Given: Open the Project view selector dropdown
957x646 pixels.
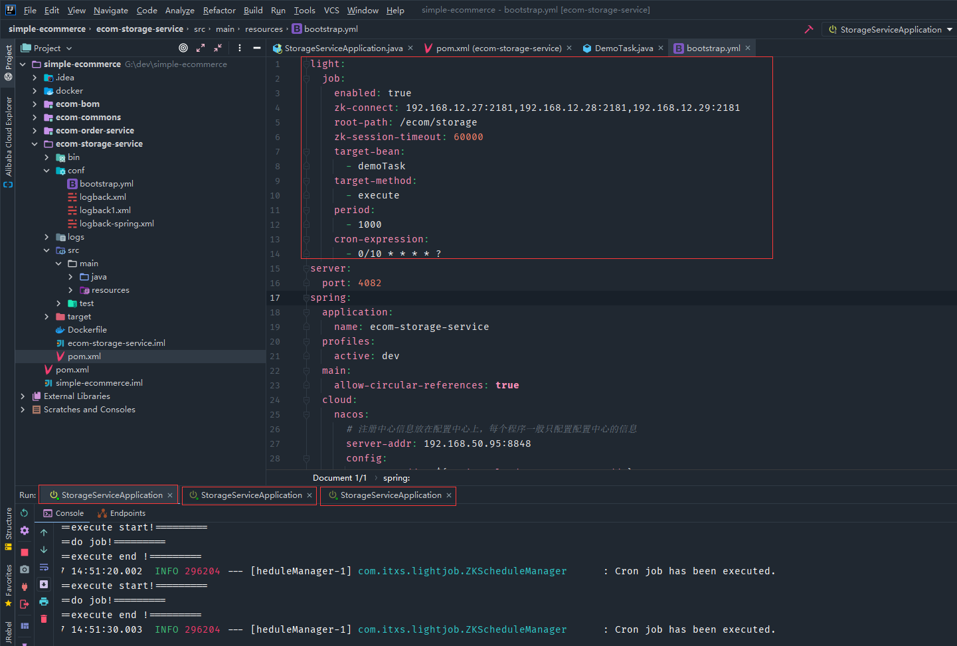Looking at the screenshot, I should point(46,48).
